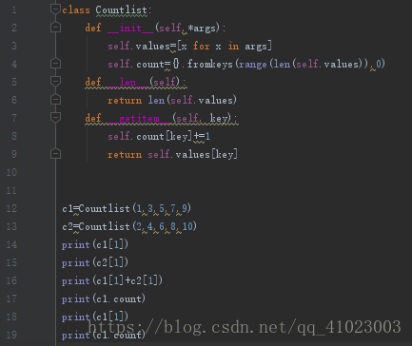This screenshot has width=412, height=346.
Task: Collapse the __init__ method fold on line 2
Action: 55,28
